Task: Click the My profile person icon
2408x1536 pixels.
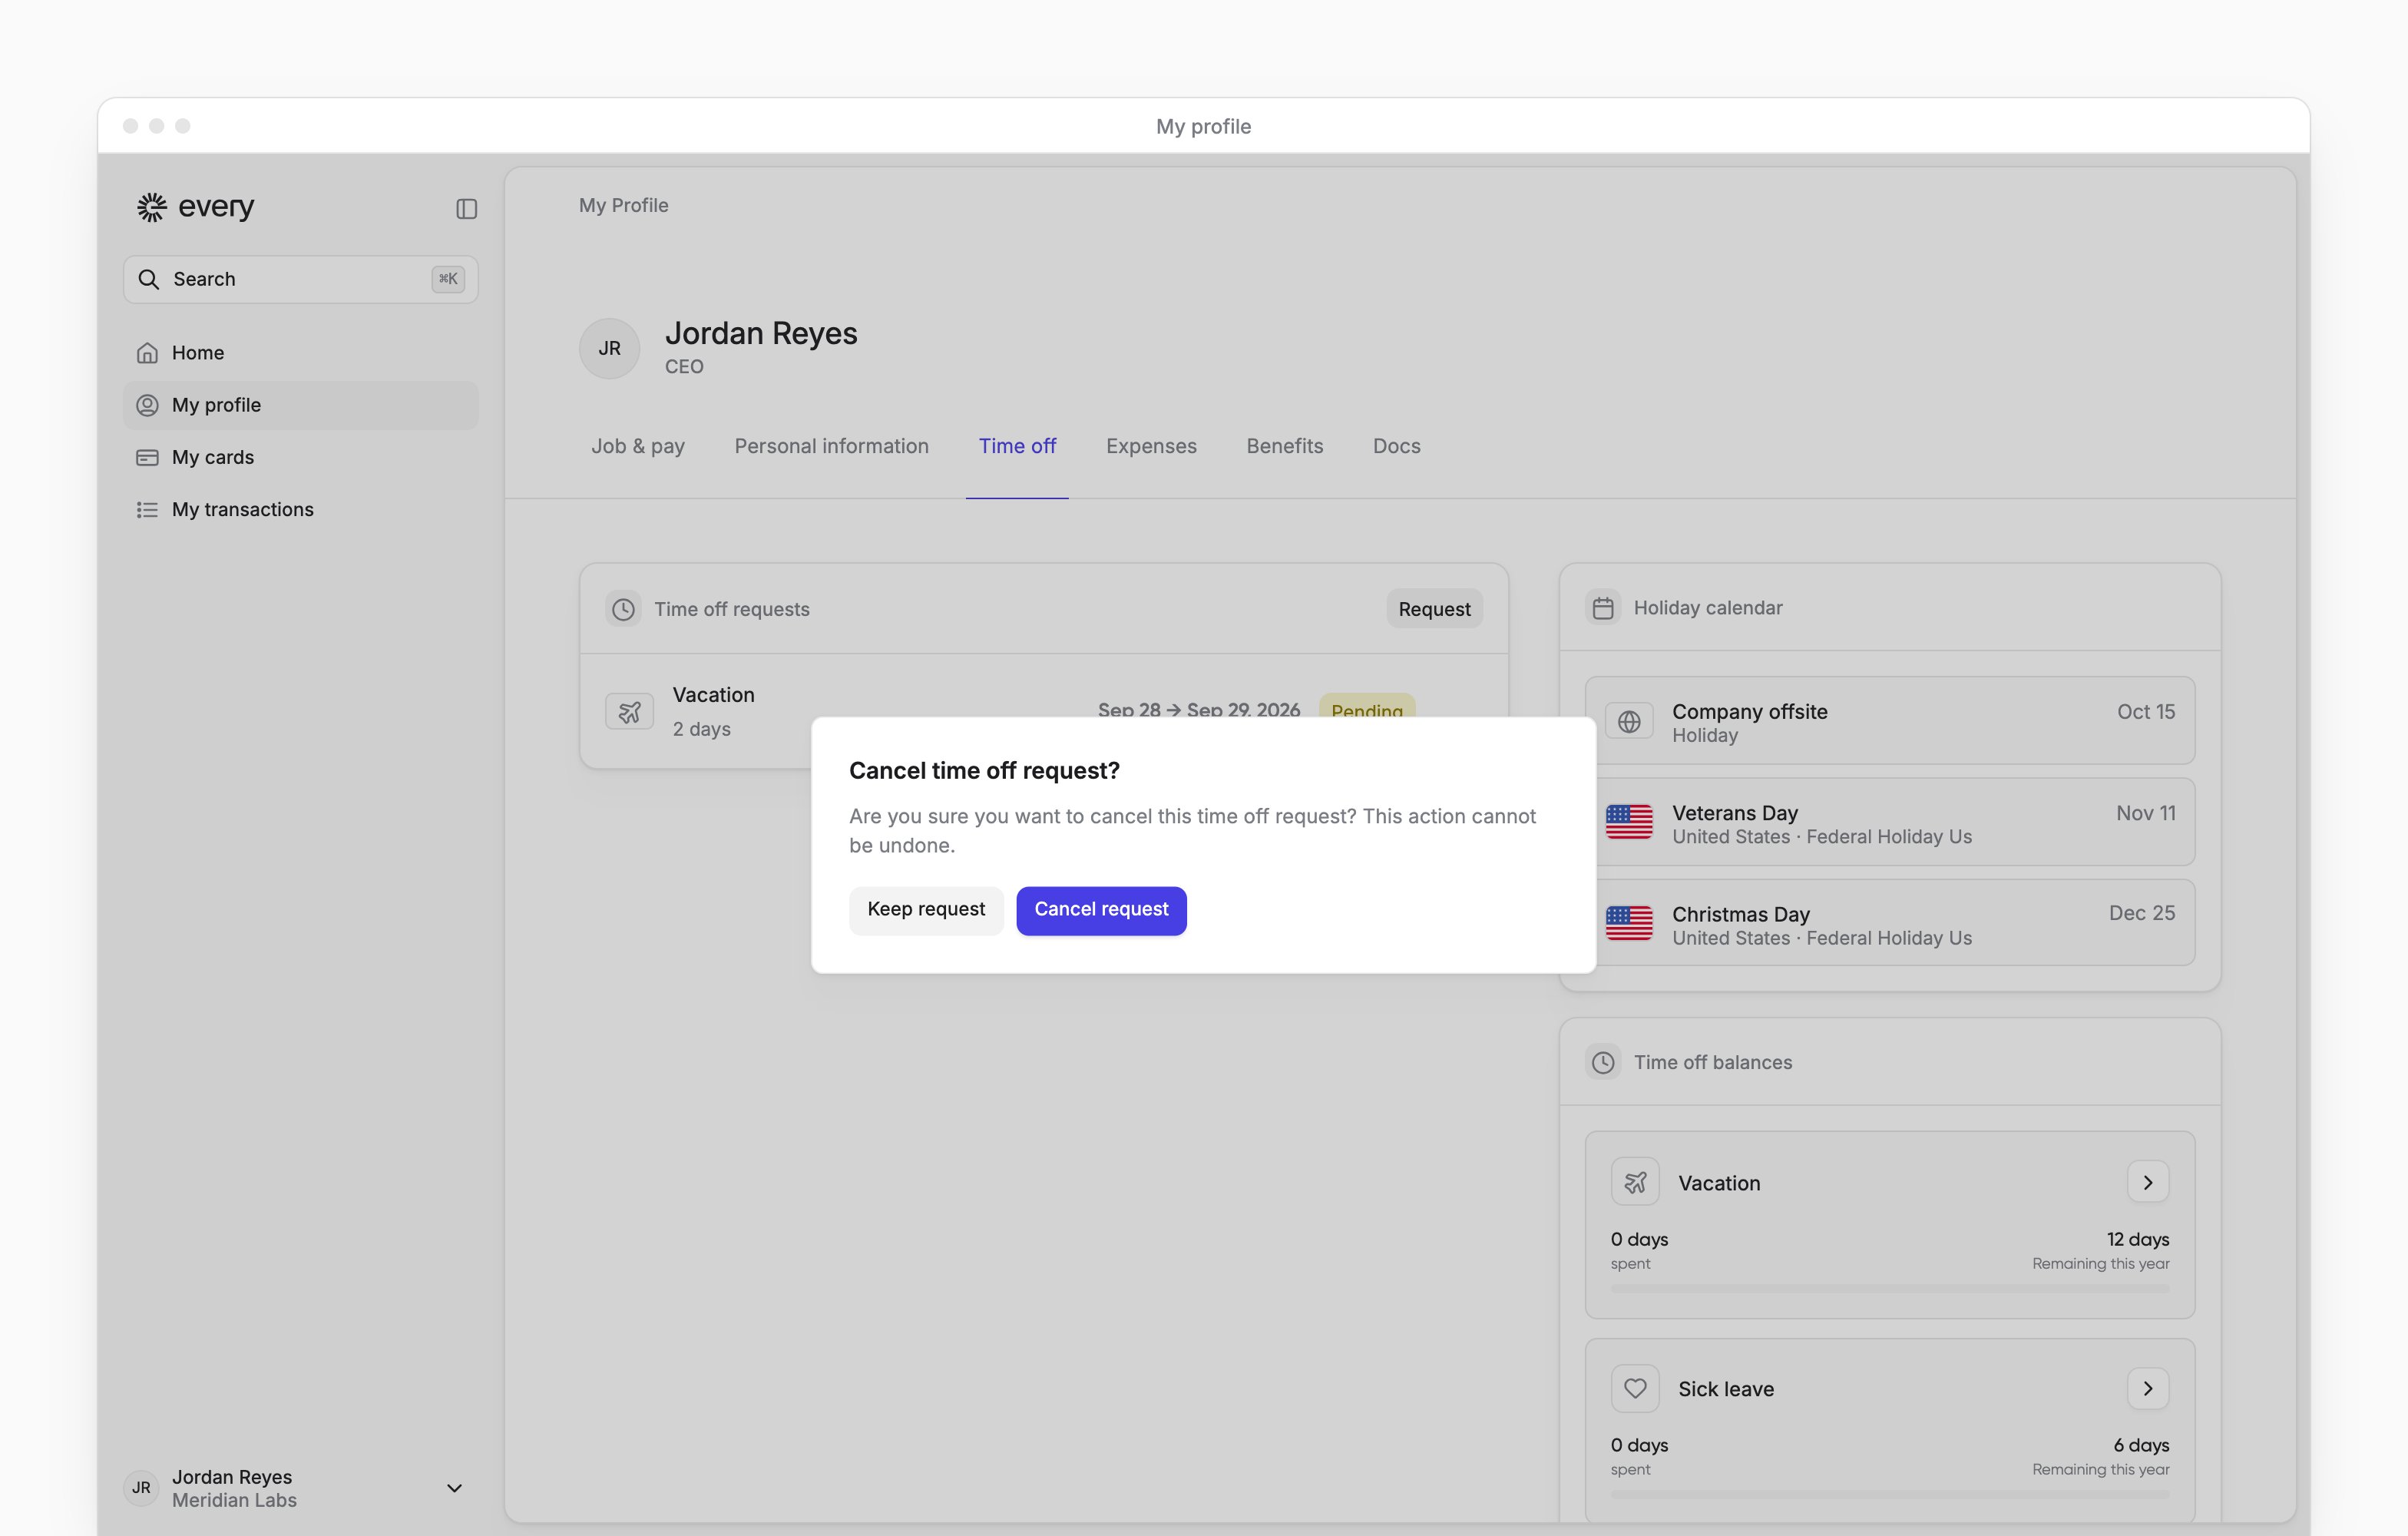Action: (147, 405)
